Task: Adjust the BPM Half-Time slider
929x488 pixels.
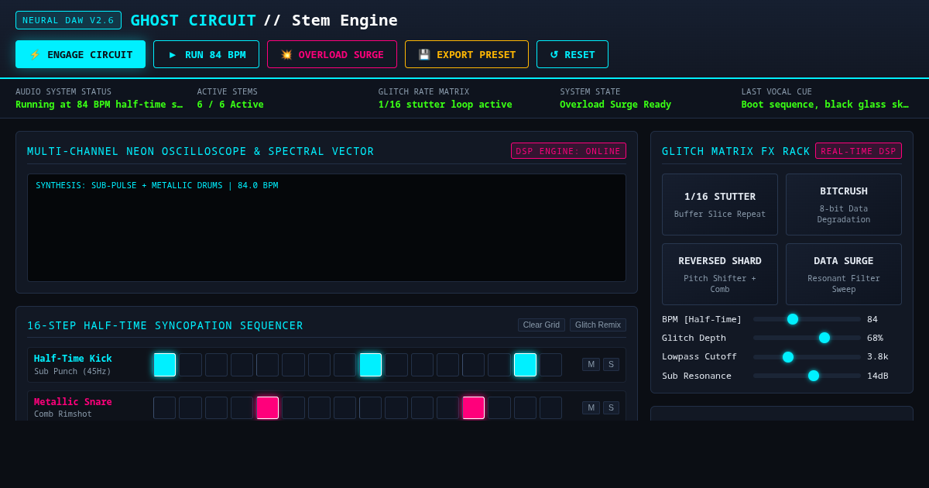Action: [807, 319]
